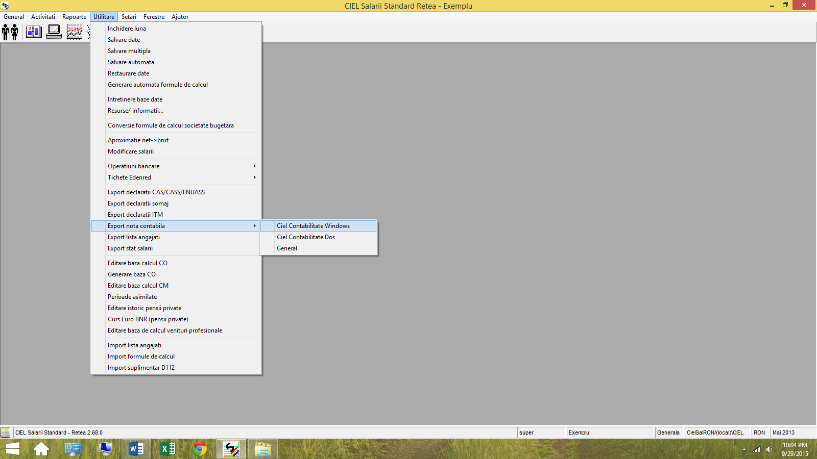Click the Mai 2013 status bar field
Screen dimensions: 817x459
[x=793, y=432]
